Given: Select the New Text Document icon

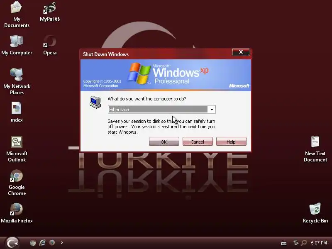Looking at the screenshot, I should coord(315,149).
